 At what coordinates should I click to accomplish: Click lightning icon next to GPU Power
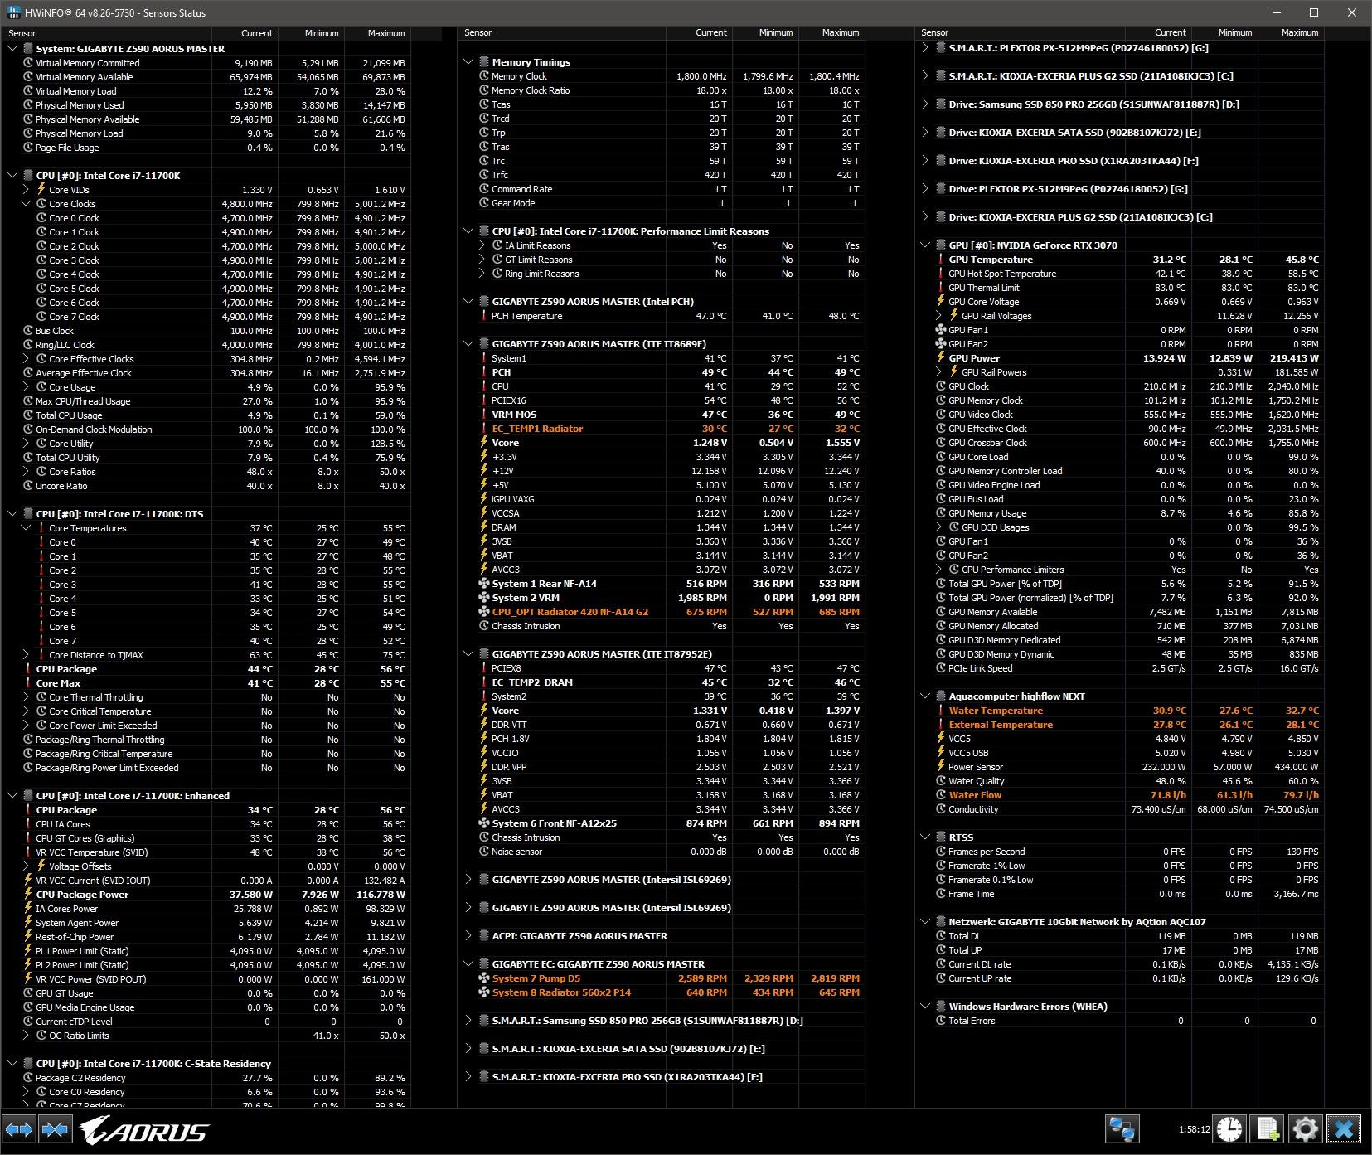tap(941, 358)
